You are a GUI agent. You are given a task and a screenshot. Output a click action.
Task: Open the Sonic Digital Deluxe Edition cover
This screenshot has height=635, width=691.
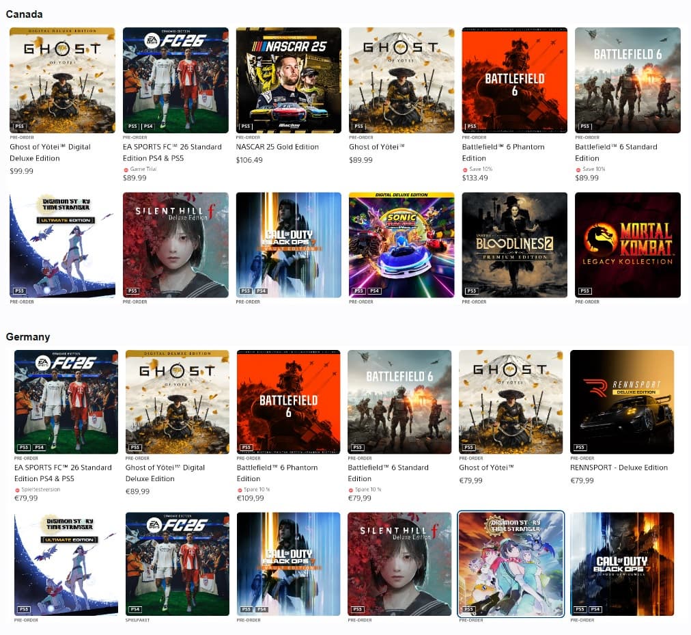tap(401, 245)
